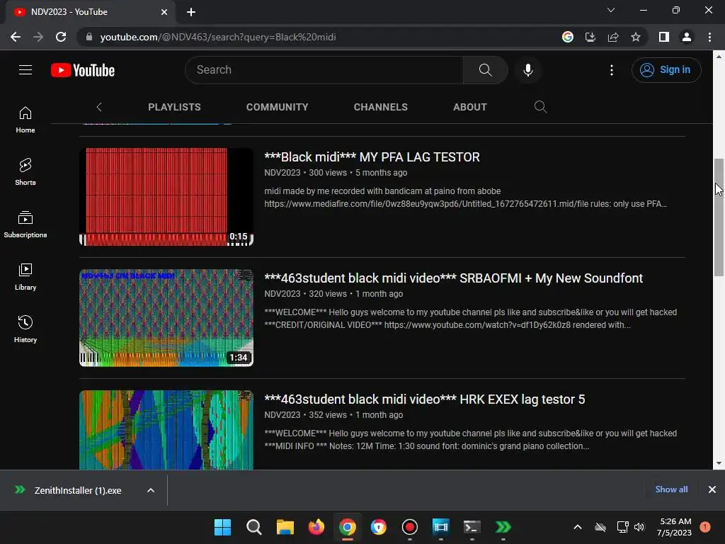Open Chrome tab search chevron
725x544 pixels.
click(611, 10)
